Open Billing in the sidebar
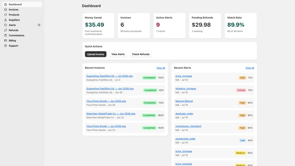The height and width of the screenshot is (166, 295). coord(22,41)
